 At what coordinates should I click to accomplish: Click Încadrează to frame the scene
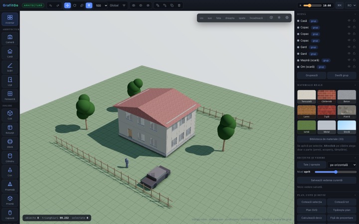(256, 18)
